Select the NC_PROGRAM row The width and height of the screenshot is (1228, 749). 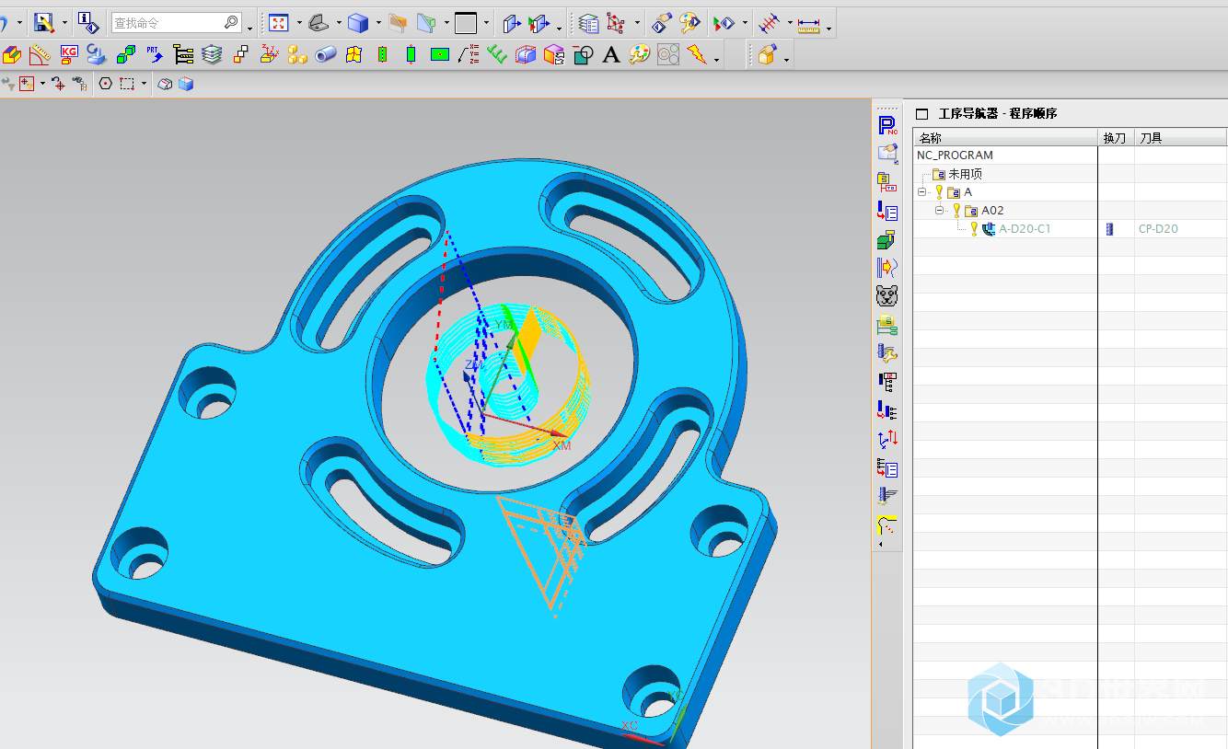(956, 156)
